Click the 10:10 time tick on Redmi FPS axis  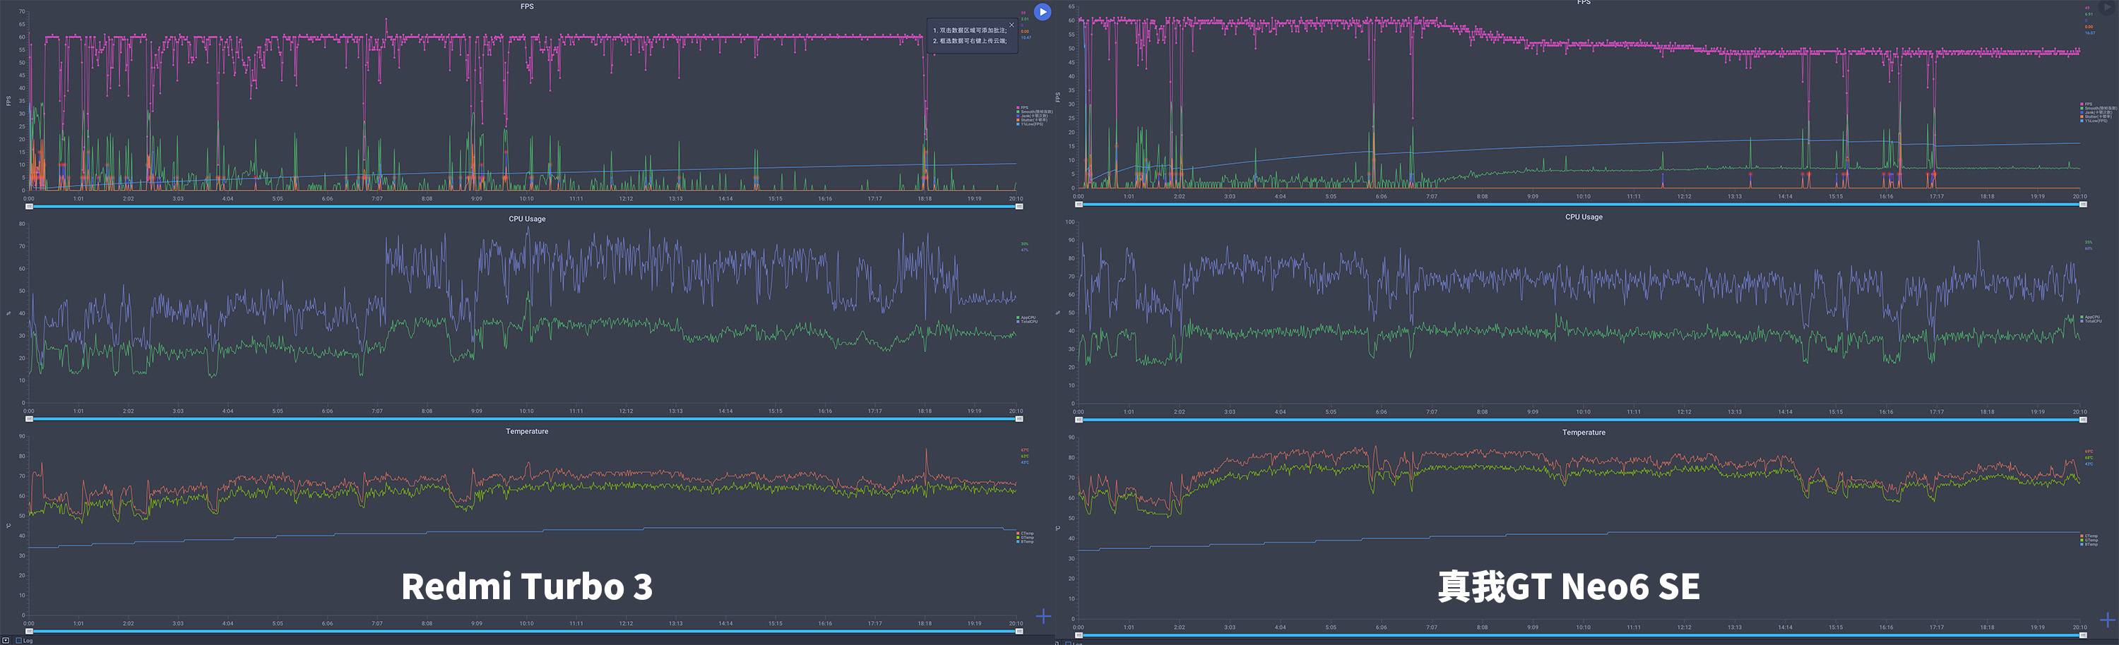pos(526,199)
